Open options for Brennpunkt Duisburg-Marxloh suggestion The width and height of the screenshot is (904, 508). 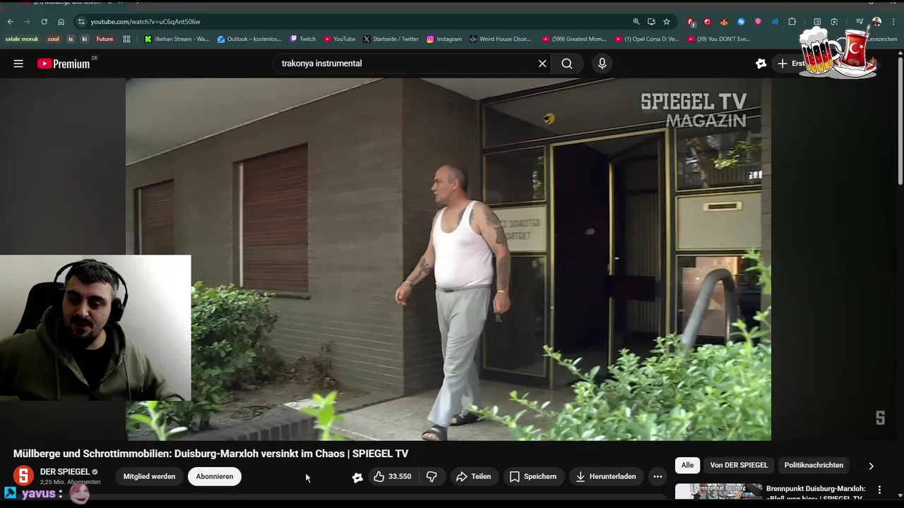coord(879,490)
